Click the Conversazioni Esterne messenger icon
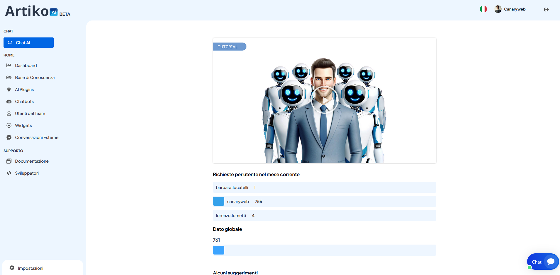The width and height of the screenshot is (560, 275). 9,137
